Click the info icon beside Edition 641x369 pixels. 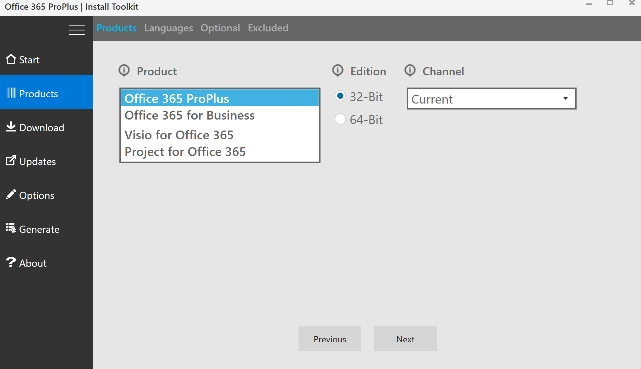point(338,71)
